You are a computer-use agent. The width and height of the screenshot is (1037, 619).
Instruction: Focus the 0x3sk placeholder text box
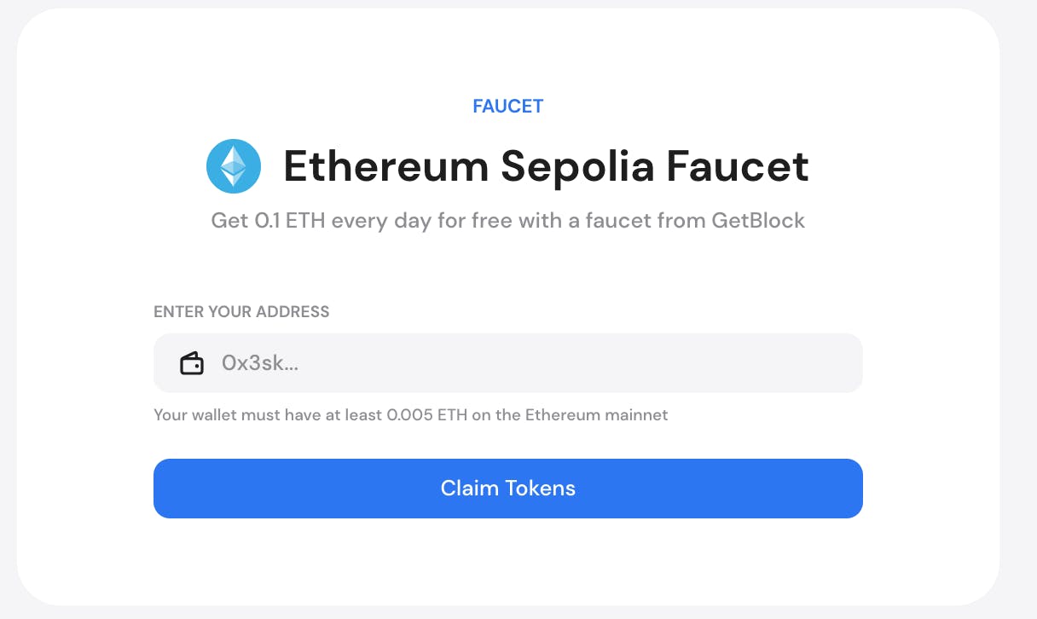[426, 362]
